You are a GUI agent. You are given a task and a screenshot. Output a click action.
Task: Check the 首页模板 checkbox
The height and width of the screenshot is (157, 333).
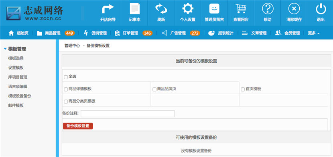pyautogui.click(x=243, y=89)
